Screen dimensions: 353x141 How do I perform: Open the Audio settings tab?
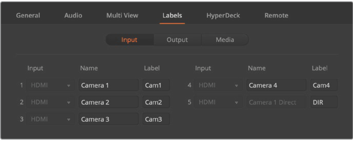[73, 15]
